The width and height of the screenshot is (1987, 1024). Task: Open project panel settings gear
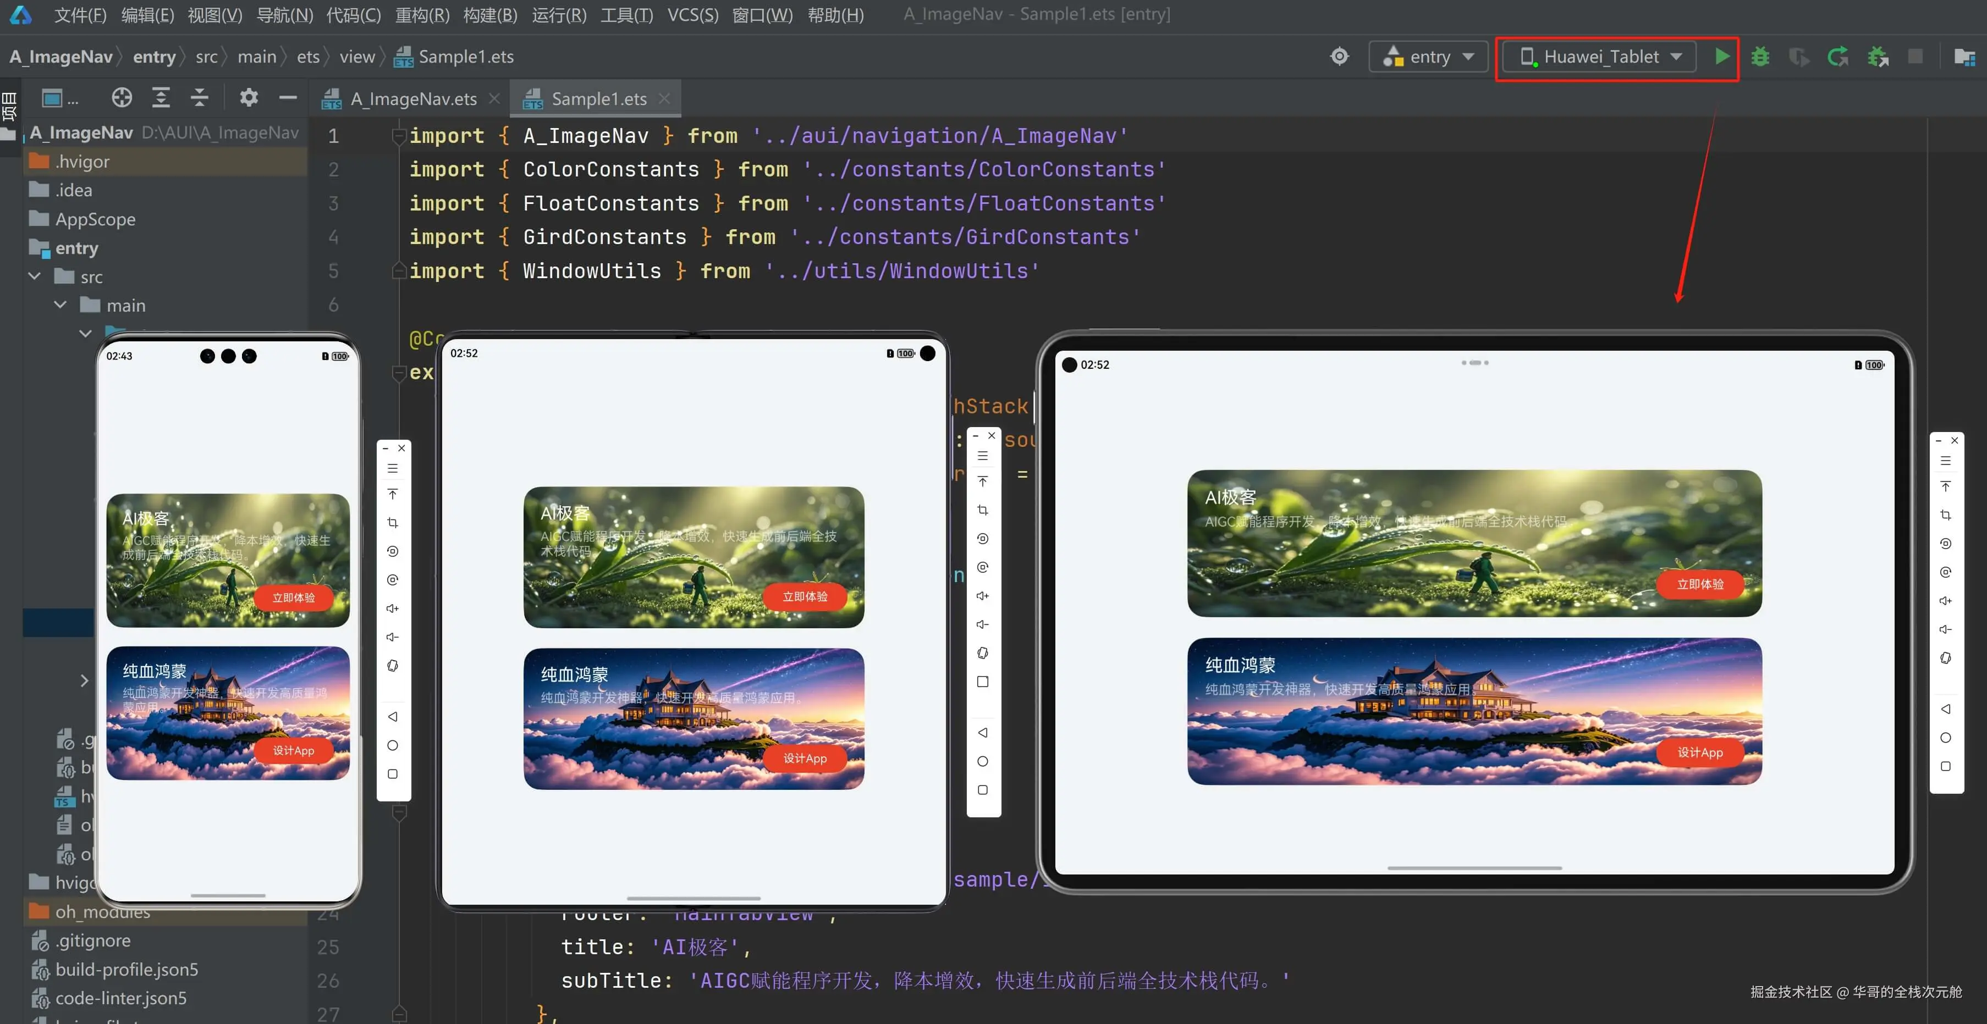pos(249,97)
